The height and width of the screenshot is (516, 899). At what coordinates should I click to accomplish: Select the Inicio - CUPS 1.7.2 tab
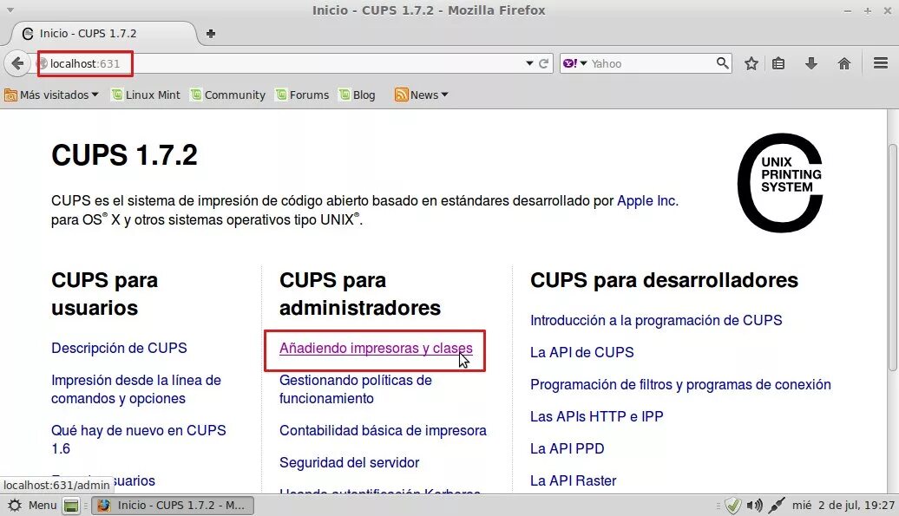pyautogui.click(x=102, y=33)
